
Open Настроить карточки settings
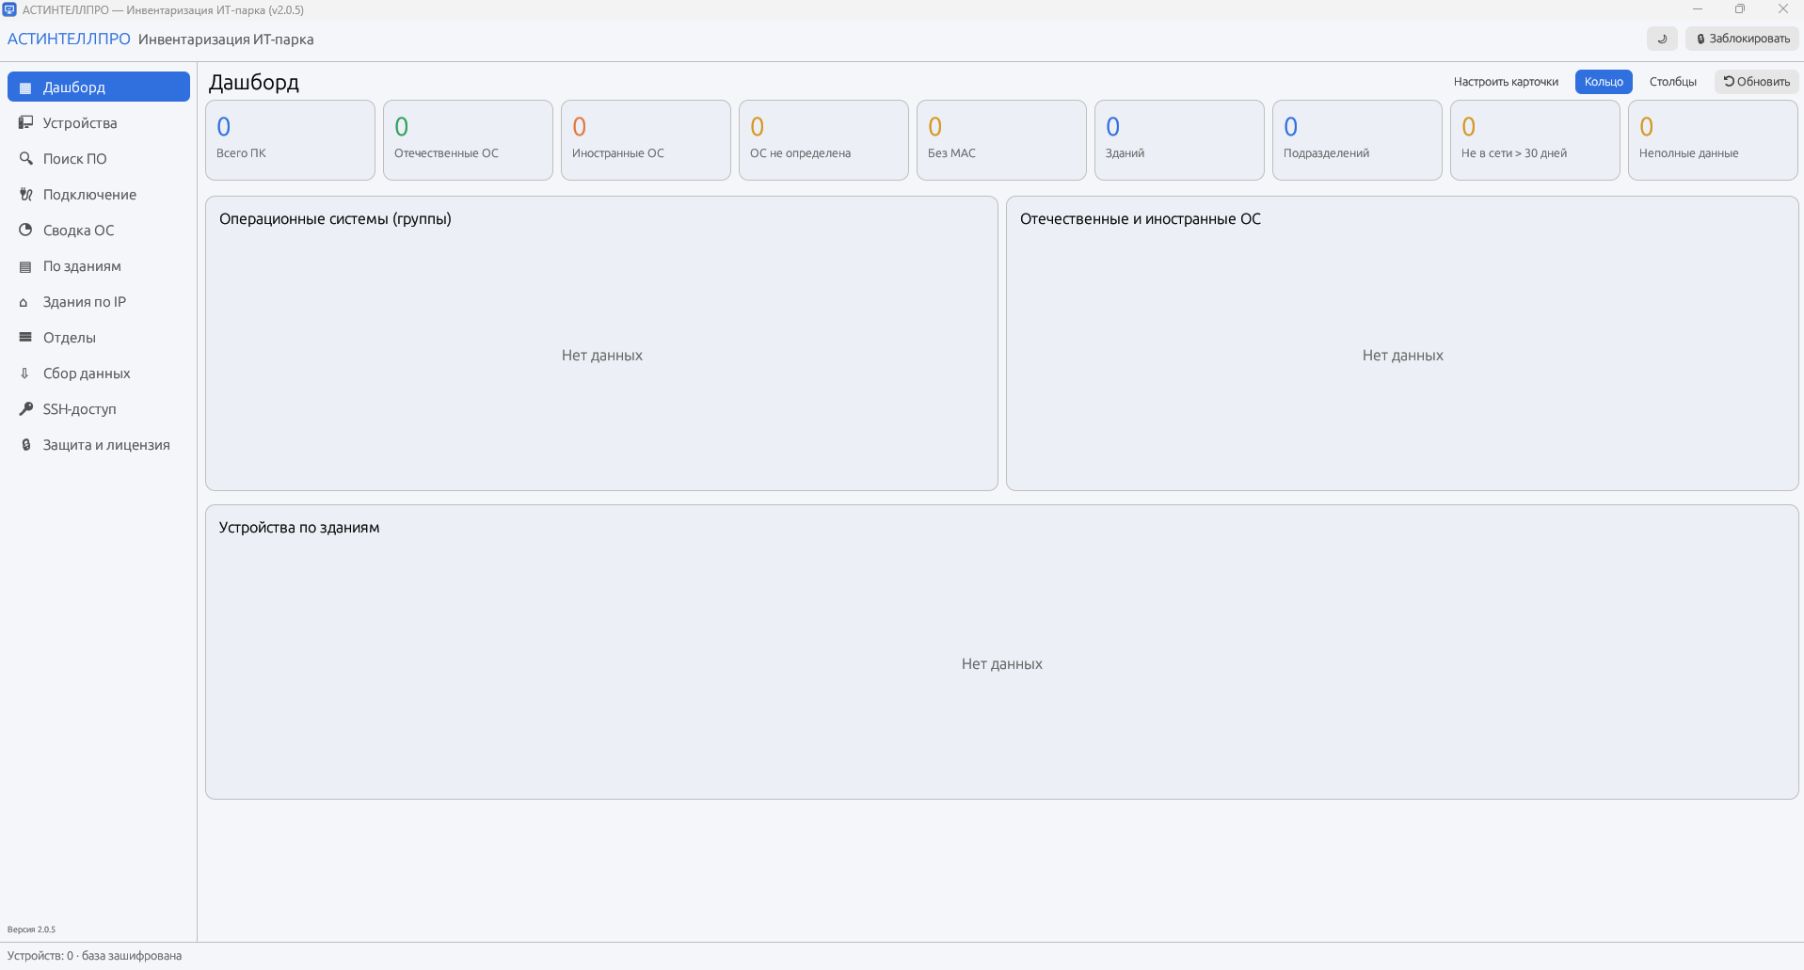[1506, 82]
